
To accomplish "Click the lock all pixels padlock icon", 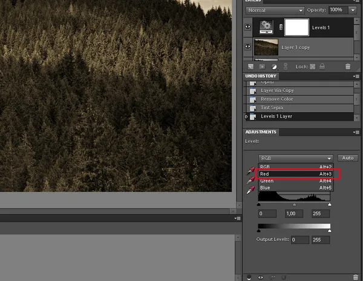I will coord(321,65).
